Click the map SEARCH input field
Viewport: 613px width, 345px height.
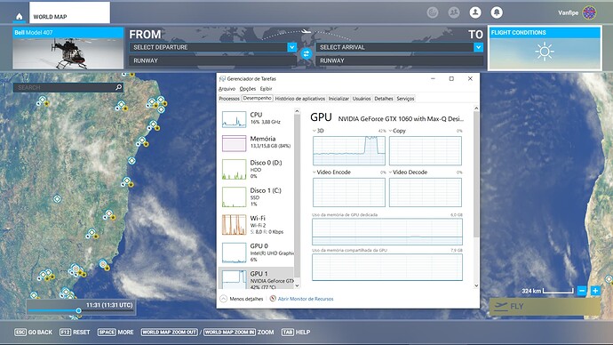pyautogui.click(x=68, y=87)
